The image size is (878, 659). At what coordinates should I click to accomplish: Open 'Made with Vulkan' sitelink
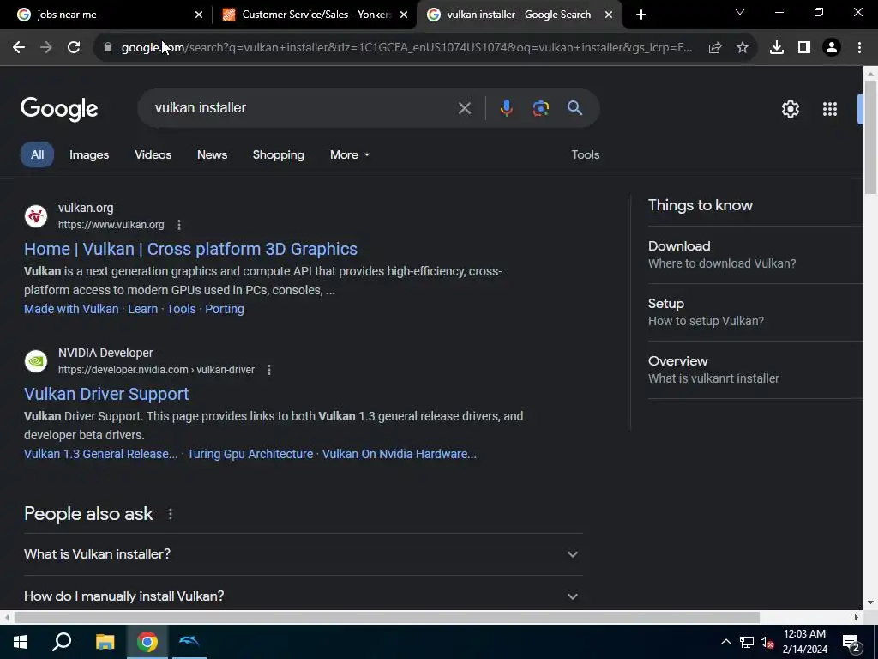(x=71, y=309)
